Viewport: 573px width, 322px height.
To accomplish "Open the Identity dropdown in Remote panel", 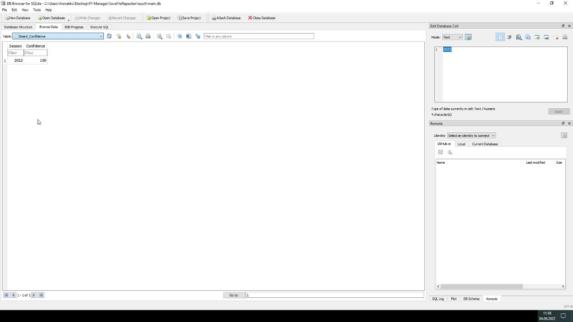I will 471,136.
